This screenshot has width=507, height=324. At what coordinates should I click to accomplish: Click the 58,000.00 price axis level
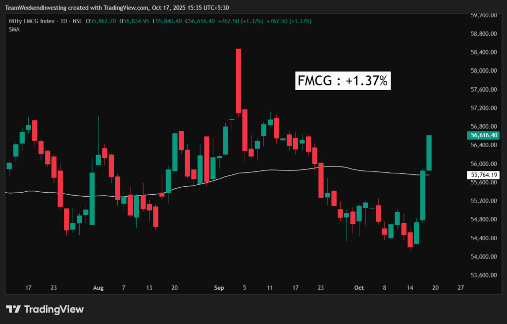pyautogui.click(x=483, y=71)
